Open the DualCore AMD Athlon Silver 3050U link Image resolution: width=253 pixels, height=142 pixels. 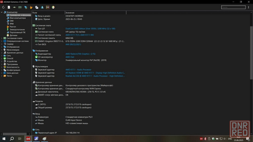(90, 29)
